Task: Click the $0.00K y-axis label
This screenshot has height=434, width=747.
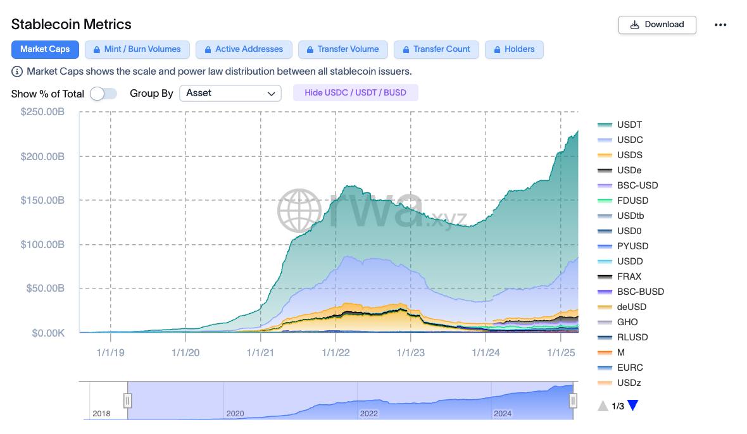Action: 48,333
